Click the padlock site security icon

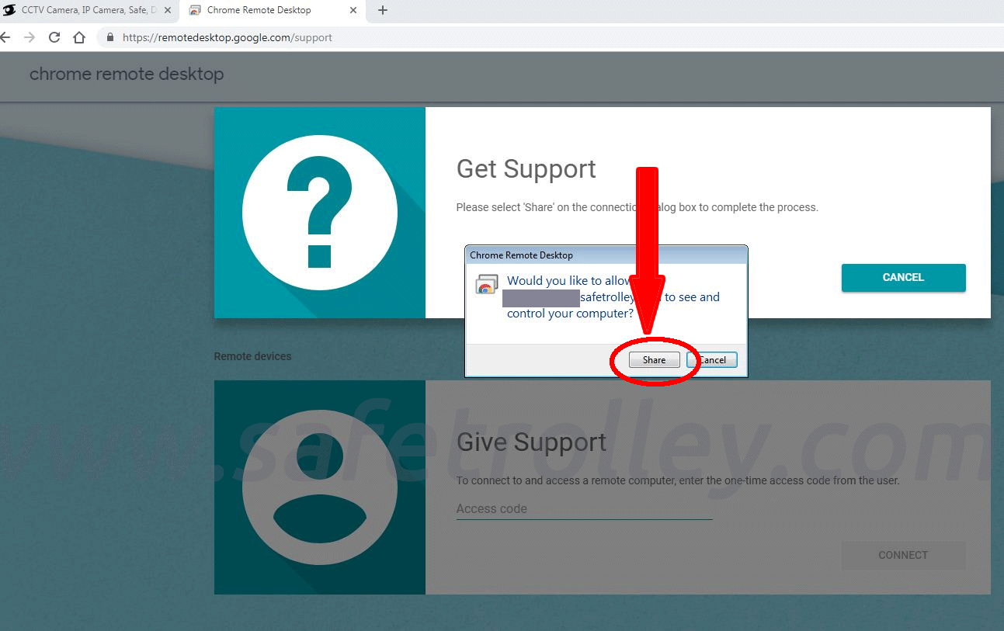click(109, 37)
